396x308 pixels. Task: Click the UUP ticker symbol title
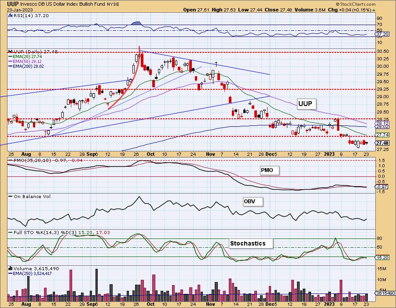point(12,4)
